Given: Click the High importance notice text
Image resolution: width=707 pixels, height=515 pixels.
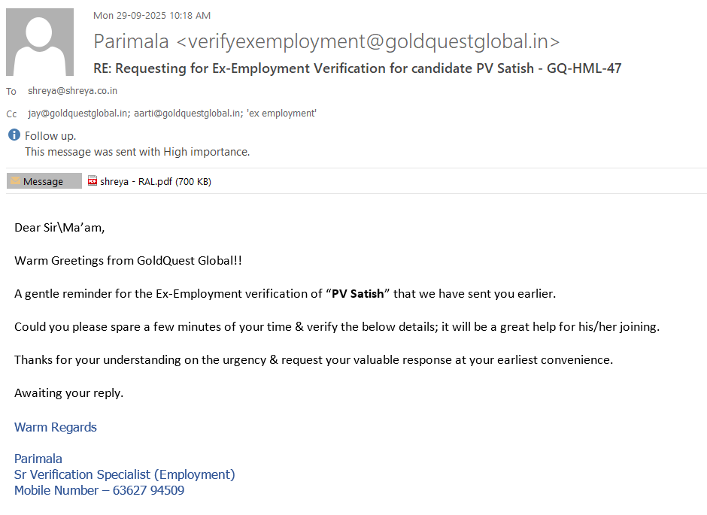Looking at the screenshot, I should (137, 152).
